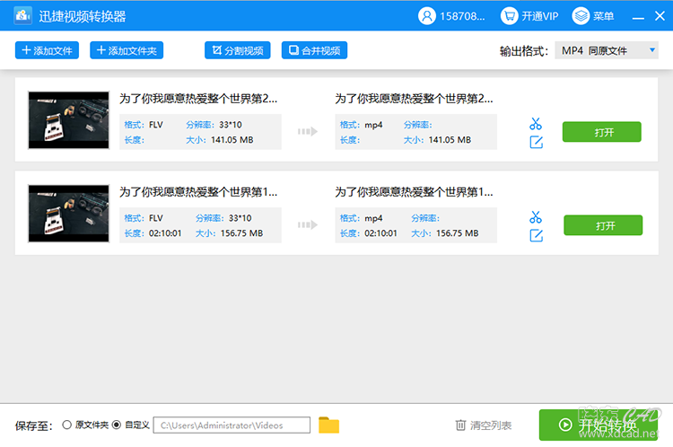Click 打开 for the 141.05 MB video
The height and width of the screenshot is (447, 673).
(x=602, y=132)
